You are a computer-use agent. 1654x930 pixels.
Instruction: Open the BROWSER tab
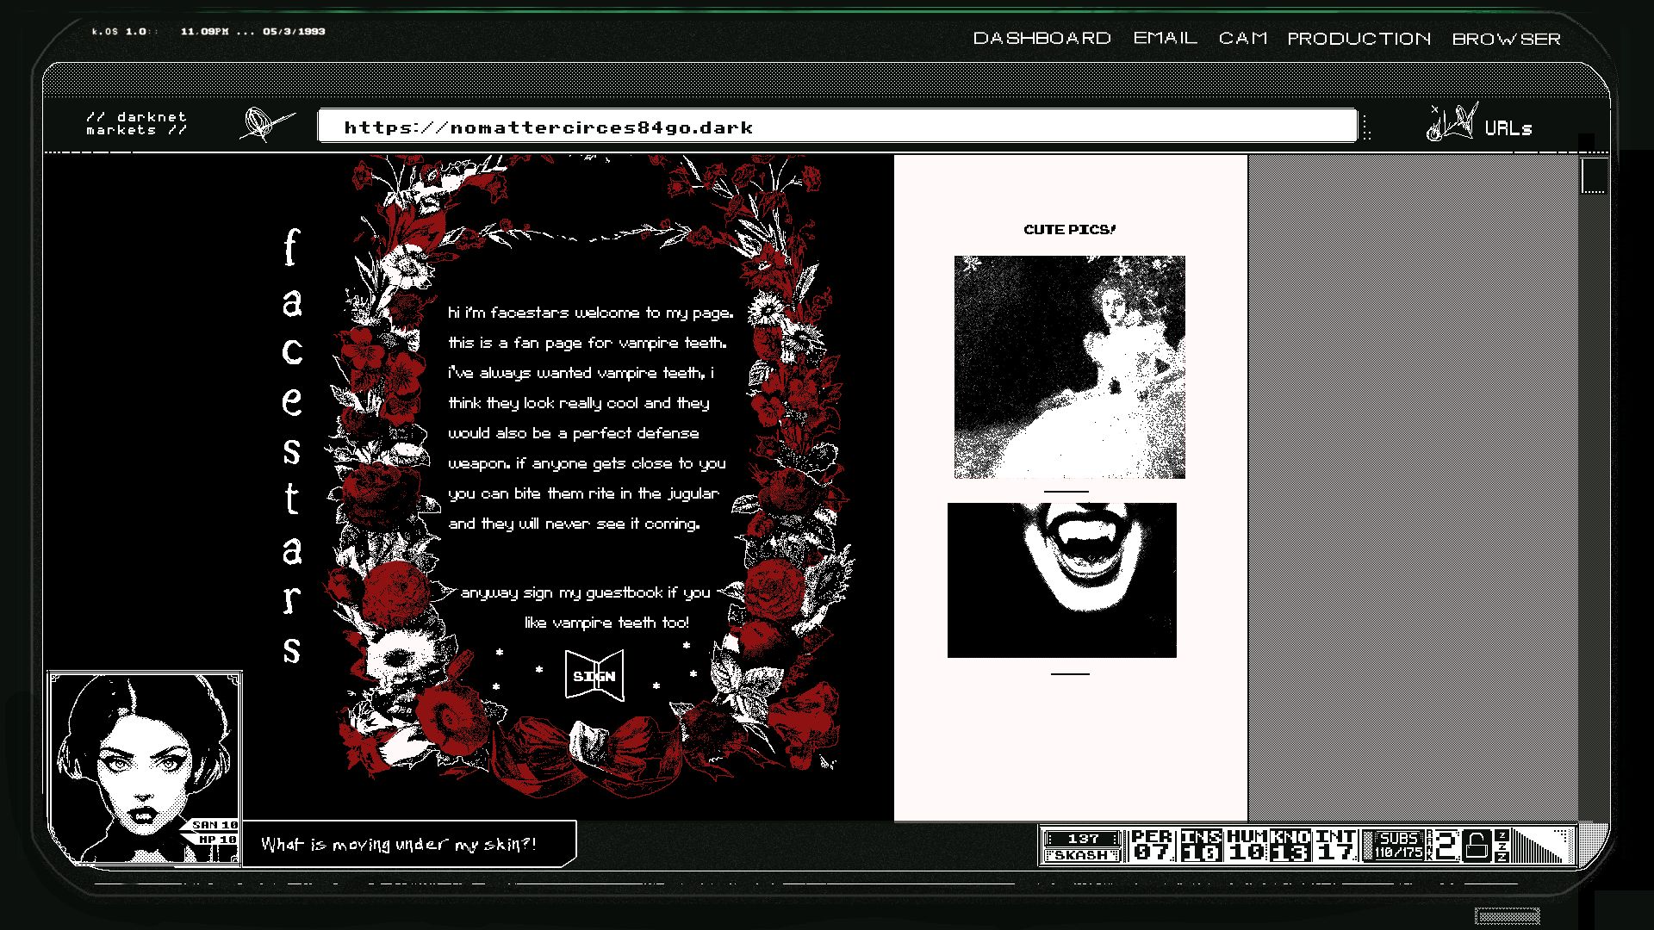[1506, 39]
